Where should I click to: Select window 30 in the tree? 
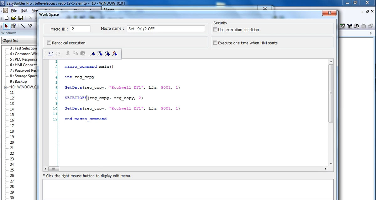tap(12, 198)
